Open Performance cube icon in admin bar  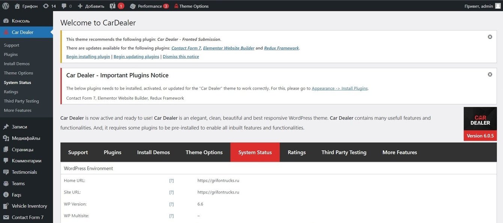tap(133, 6)
